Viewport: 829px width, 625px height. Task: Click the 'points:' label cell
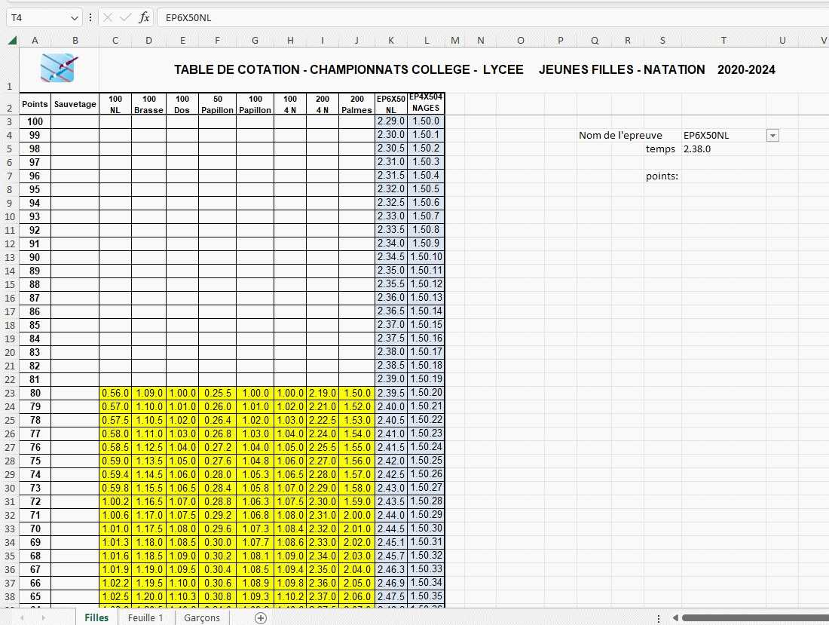tap(662, 176)
